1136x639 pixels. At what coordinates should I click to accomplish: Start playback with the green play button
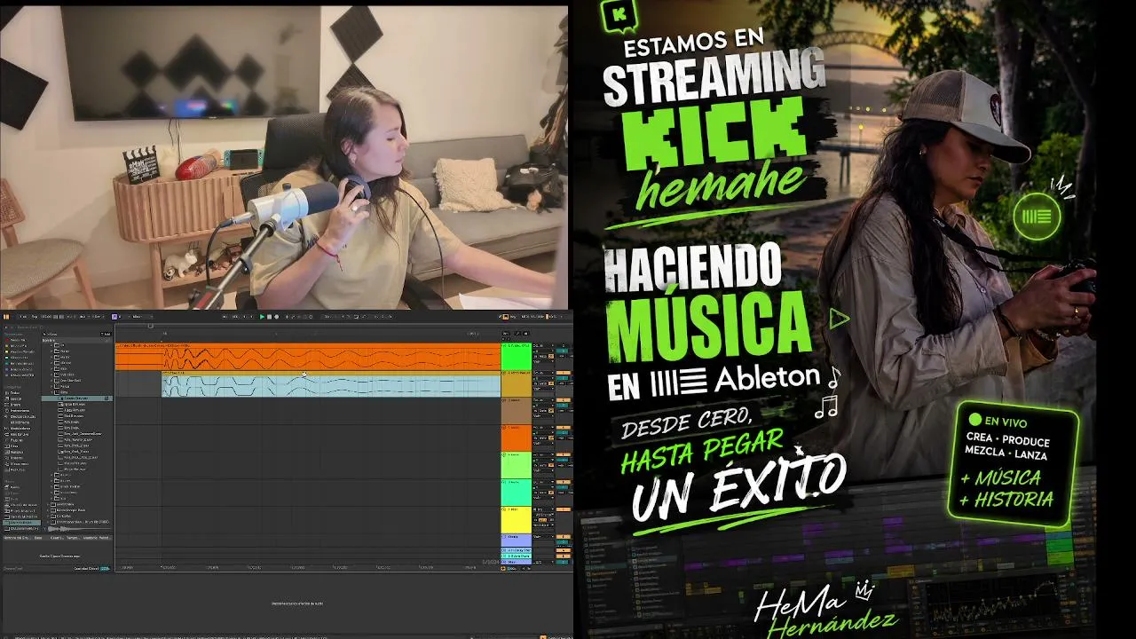[263, 317]
